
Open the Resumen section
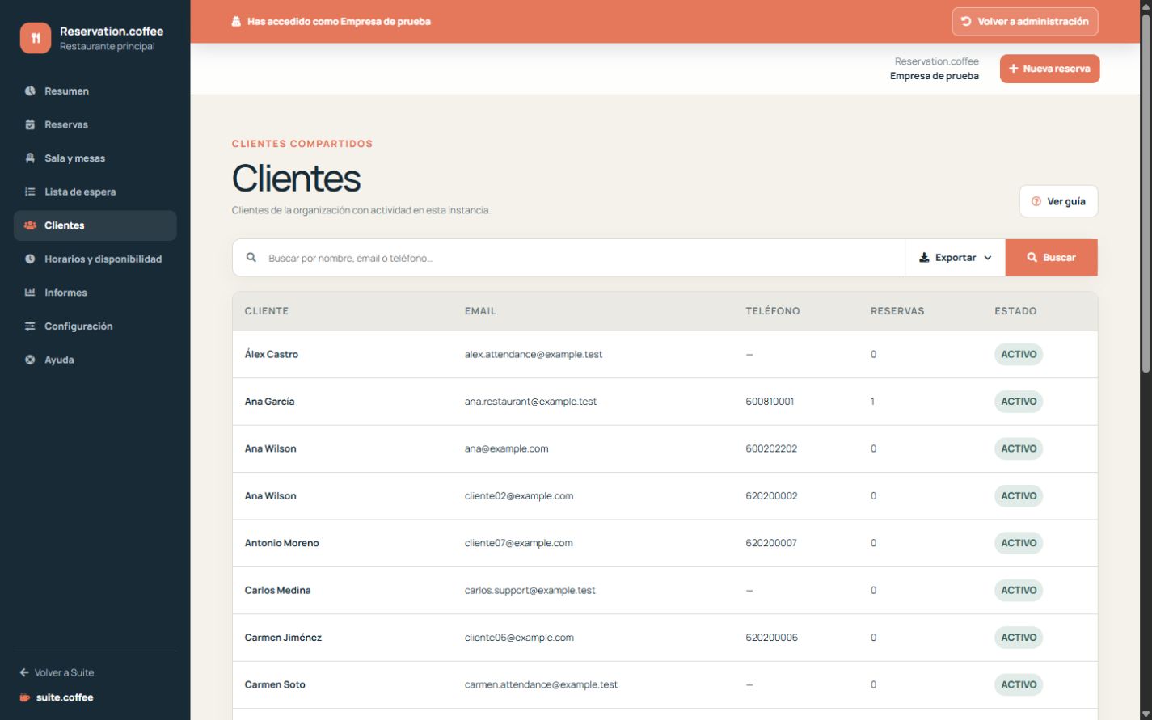95,91
